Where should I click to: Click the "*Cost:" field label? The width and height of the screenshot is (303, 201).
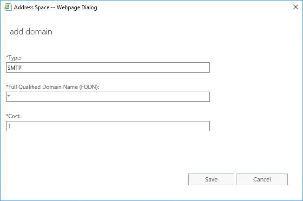pos(13,116)
